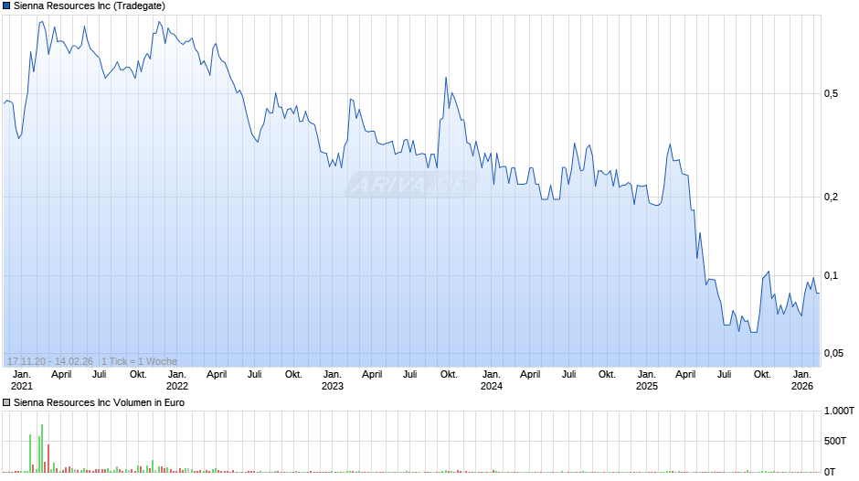
Task: Click the 0T volume axis label
Action: point(830,472)
